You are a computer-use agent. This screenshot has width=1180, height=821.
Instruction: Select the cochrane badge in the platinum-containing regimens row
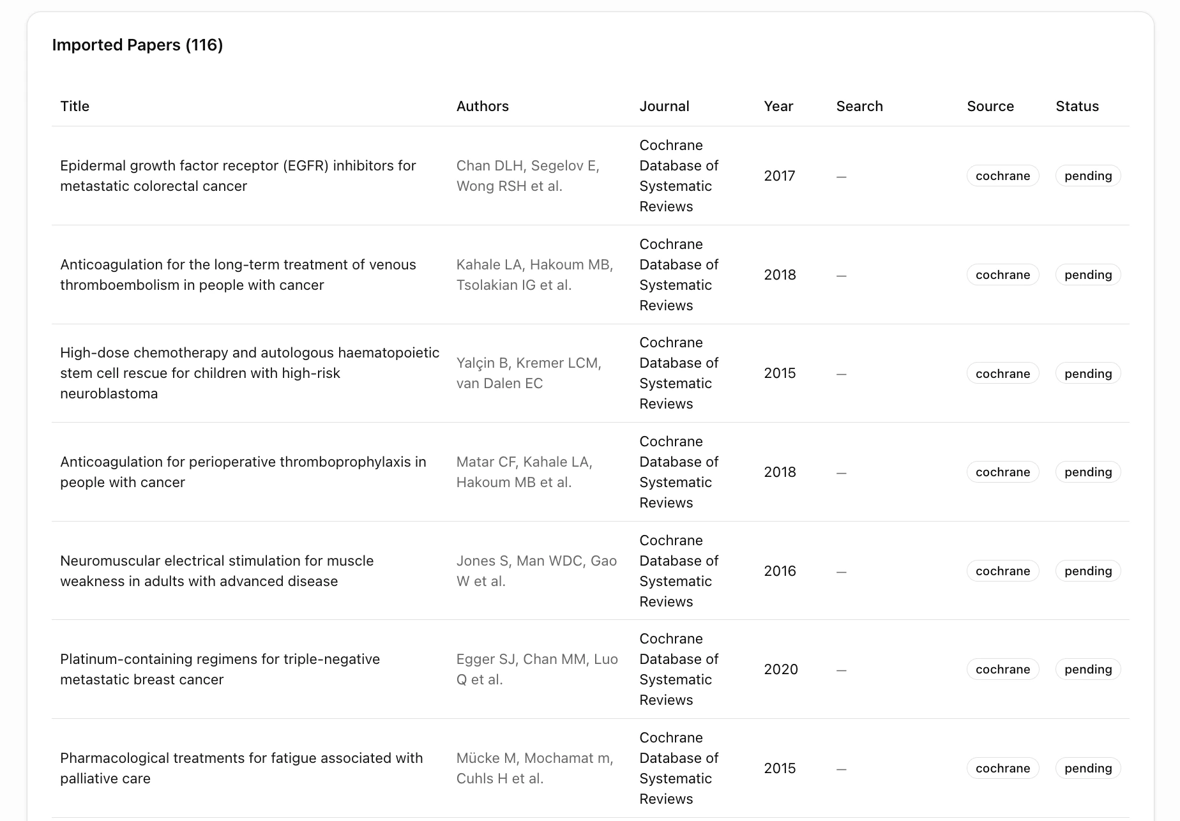[x=1003, y=669]
